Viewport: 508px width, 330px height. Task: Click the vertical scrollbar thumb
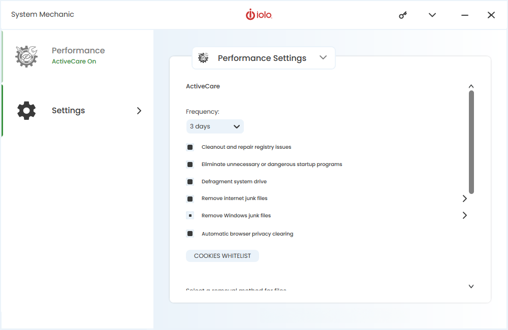[471, 142]
